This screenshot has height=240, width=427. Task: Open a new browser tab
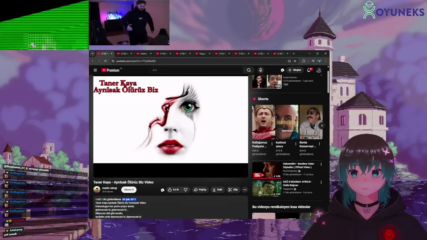(294, 54)
